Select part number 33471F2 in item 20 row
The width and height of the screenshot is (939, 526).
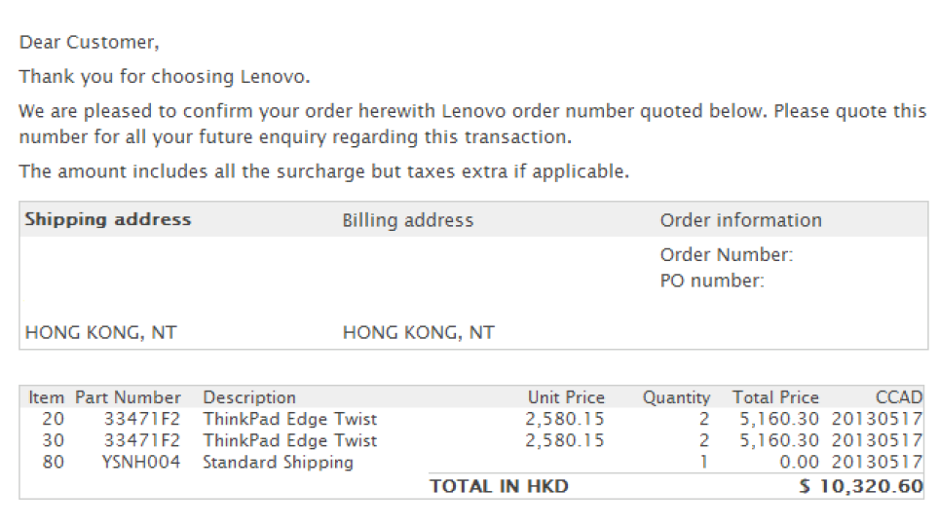[x=142, y=419]
